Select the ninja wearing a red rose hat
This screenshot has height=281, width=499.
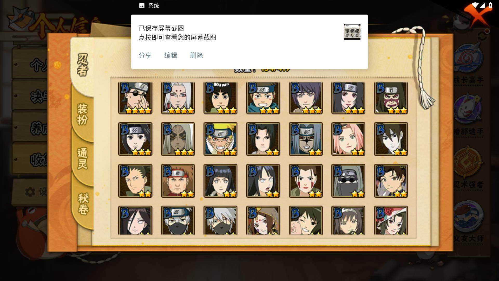click(391, 220)
